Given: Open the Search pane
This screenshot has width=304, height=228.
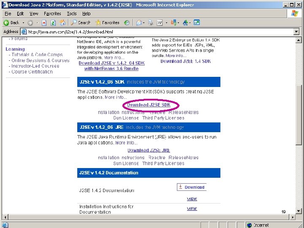Looking at the screenshot, I should (81, 23).
